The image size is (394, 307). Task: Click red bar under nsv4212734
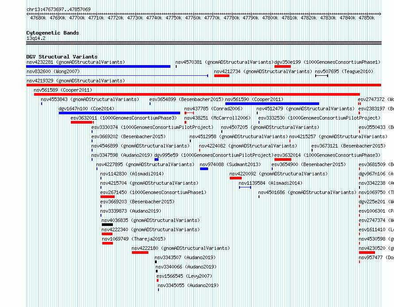[x=222, y=76]
